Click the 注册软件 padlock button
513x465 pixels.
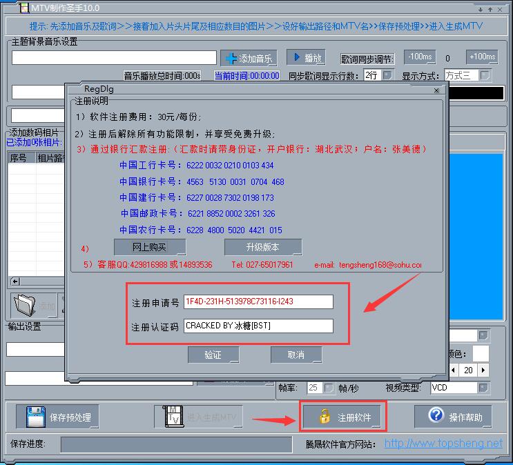pos(342,417)
